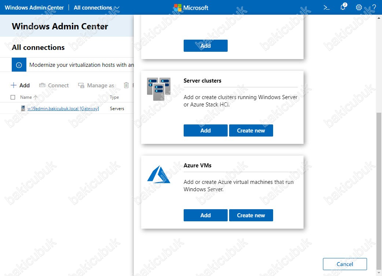Screen dimensions: 382x276
Task: Click the info icon on the banner
Action: coord(19,65)
